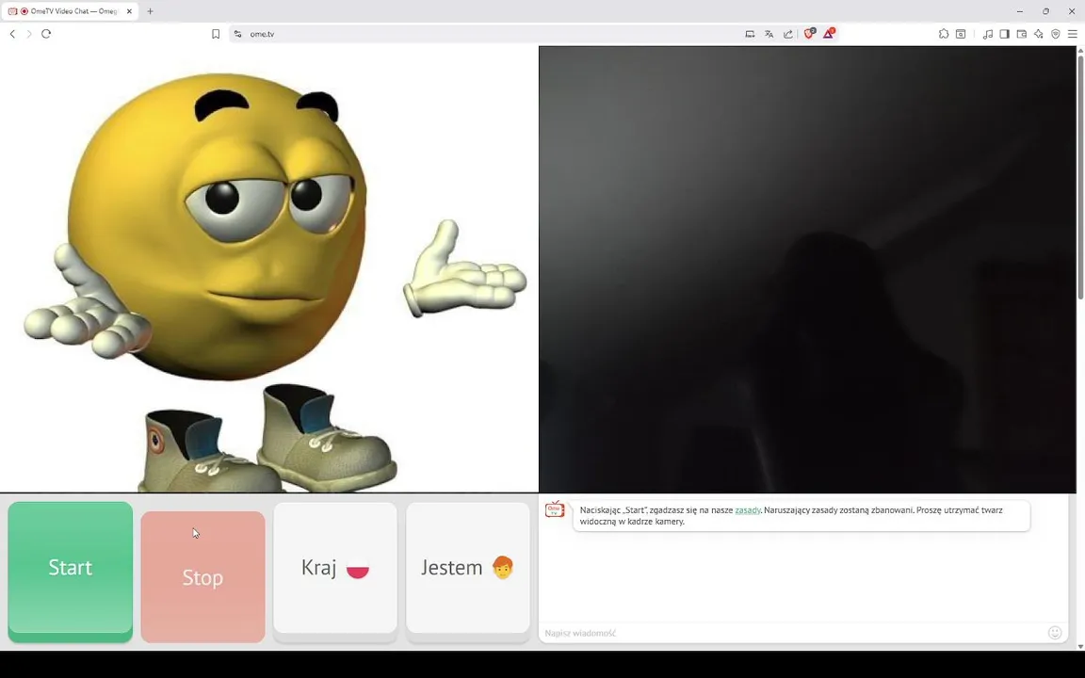The width and height of the screenshot is (1085, 678).
Task: Open the zasady rules link
Action: [x=747, y=509]
